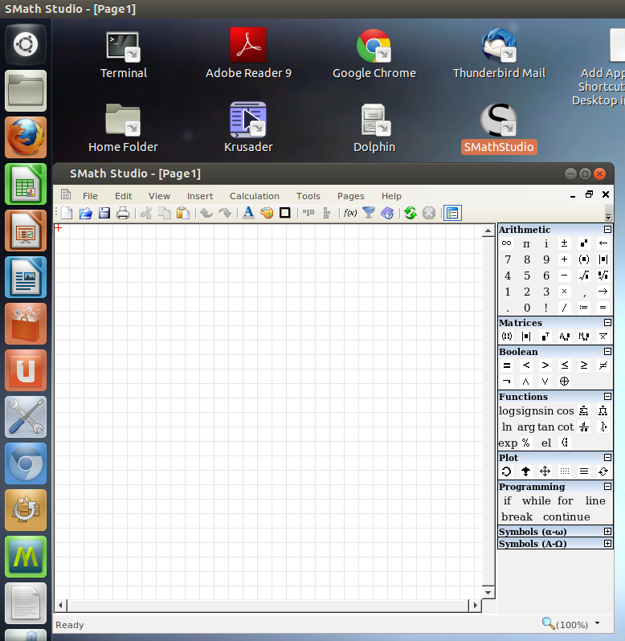
Task: Expand the Symbols (A-Ω) panel
Action: (x=607, y=544)
